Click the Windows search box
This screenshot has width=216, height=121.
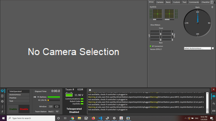click(x=31, y=118)
